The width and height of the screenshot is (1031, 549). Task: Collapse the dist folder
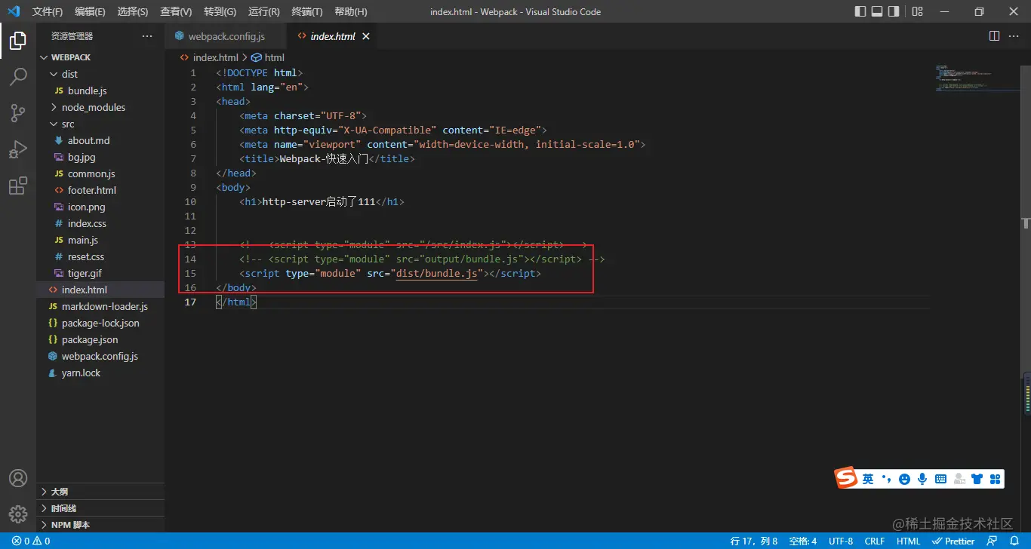100,74
